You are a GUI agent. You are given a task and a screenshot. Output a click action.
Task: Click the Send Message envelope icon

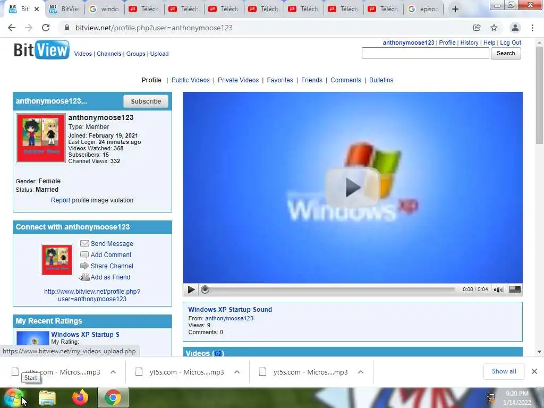click(x=84, y=243)
